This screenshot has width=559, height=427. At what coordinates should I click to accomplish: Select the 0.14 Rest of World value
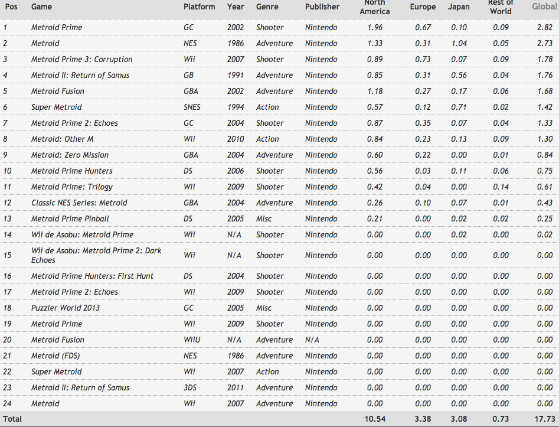501,187
